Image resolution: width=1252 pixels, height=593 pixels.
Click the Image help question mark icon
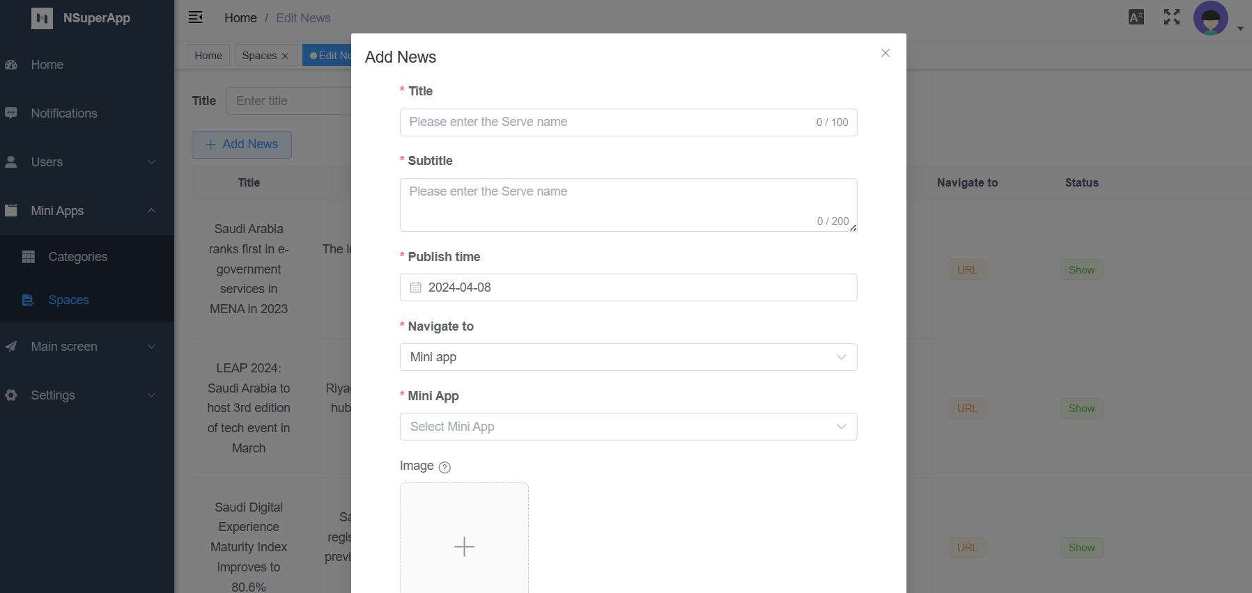tap(445, 467)
